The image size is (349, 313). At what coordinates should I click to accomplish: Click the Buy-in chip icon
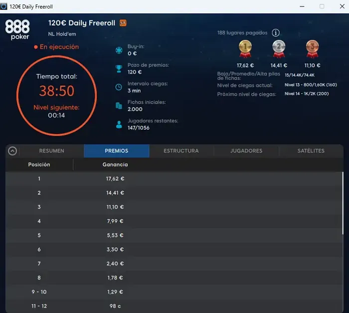(x=119, y=50)
